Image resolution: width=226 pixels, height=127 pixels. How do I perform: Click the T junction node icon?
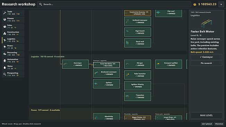click(127, 96)
